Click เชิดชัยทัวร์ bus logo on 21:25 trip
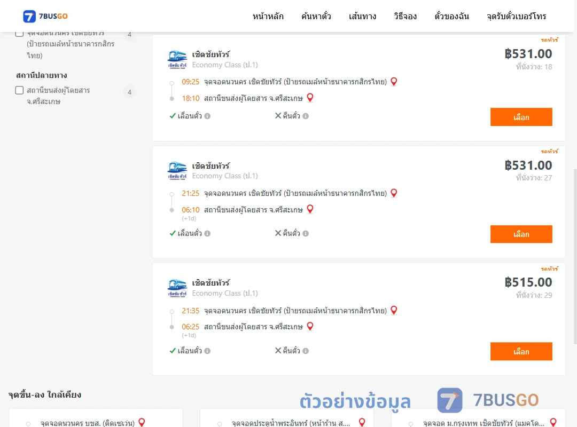The width and height of the screenshot is (577, 427). tap(177, 171)
